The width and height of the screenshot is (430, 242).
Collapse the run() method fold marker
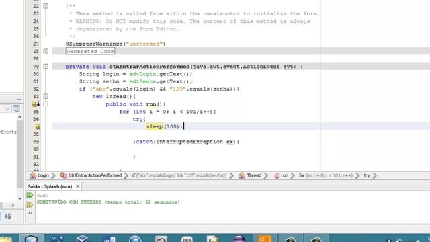[46, 104]
